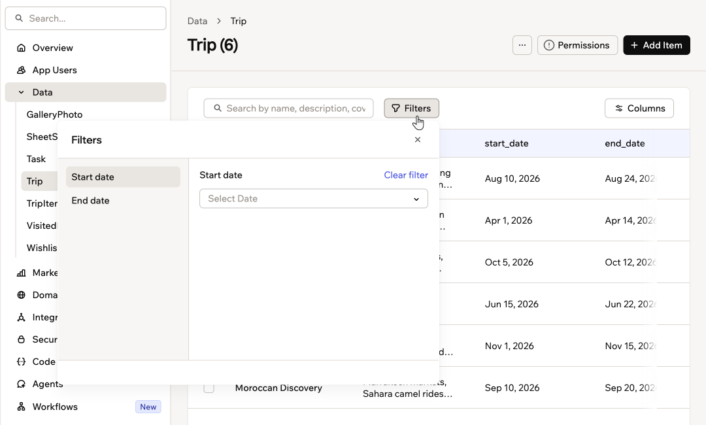Image resolution: width=706 pixels, height=425 pixels.
Task: Click the Security lock icon
Action: coord(21,339)
